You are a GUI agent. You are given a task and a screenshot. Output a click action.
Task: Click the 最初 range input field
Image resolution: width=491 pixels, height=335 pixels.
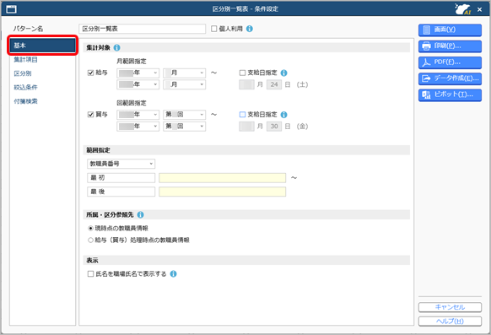coord(223,178)
